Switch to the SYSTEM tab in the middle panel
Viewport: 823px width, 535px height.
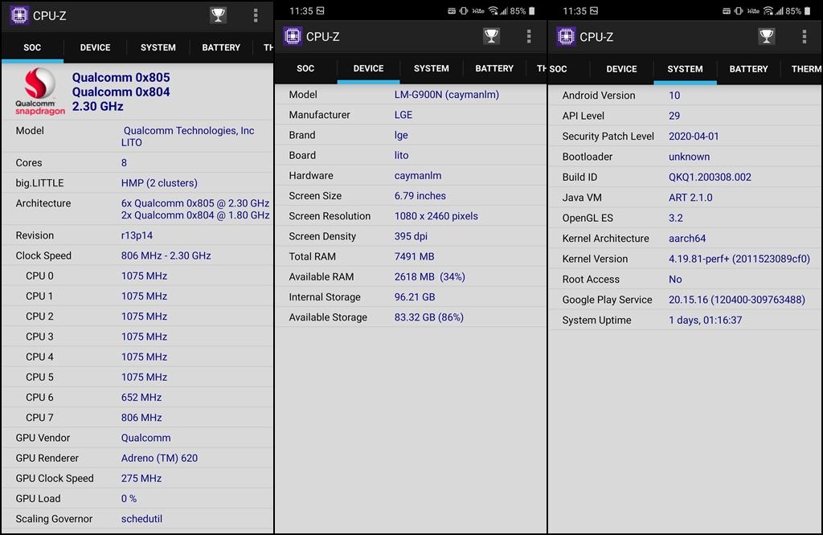coord(432,69)
